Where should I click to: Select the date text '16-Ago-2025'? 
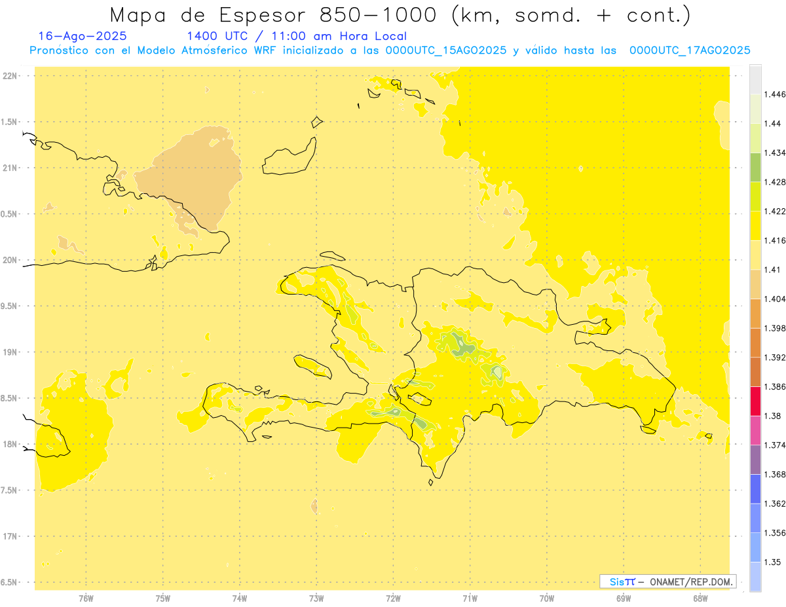[x=83, y=37]
